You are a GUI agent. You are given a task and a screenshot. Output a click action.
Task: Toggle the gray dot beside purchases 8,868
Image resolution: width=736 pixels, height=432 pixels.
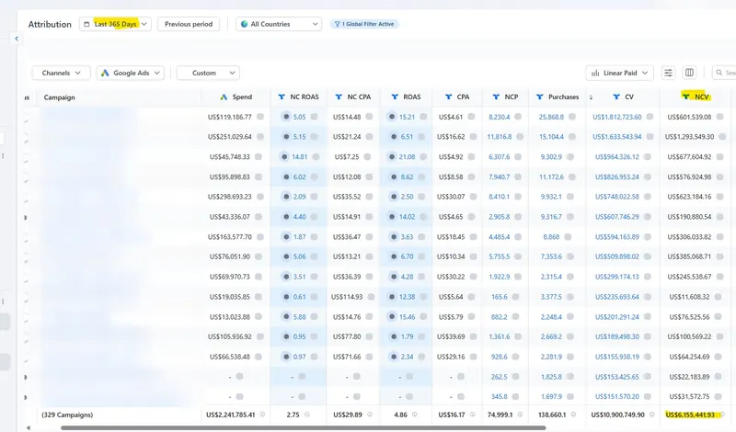tap(568, 237)
